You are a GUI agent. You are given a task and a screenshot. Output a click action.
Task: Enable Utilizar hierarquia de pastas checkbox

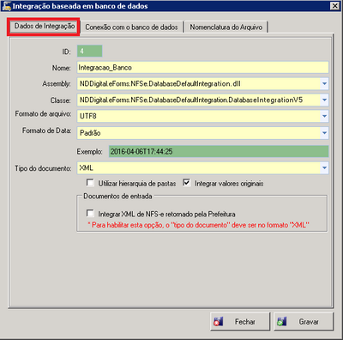tap(90, 183)
